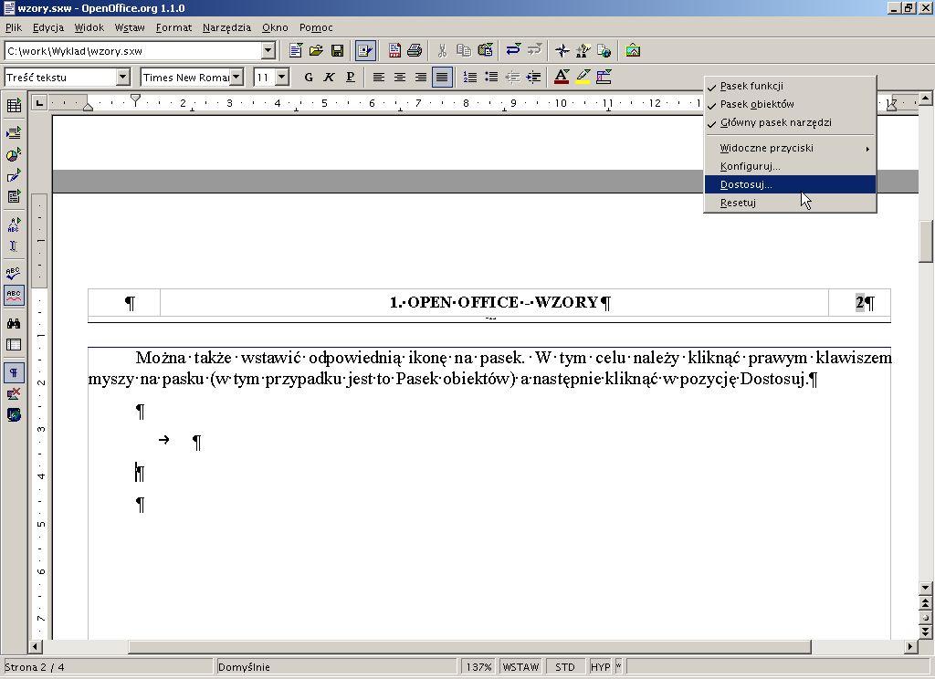Toggle AutoSpellcheck with the wavy-underline ABC icon
935x679 pixels.
14,295
